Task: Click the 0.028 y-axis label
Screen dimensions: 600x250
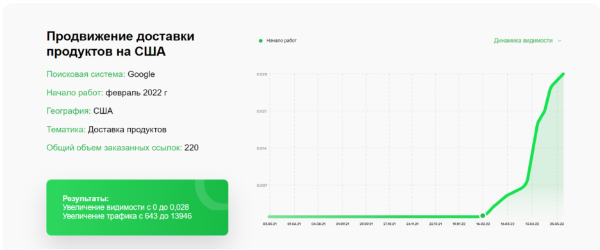Action: 262,74
